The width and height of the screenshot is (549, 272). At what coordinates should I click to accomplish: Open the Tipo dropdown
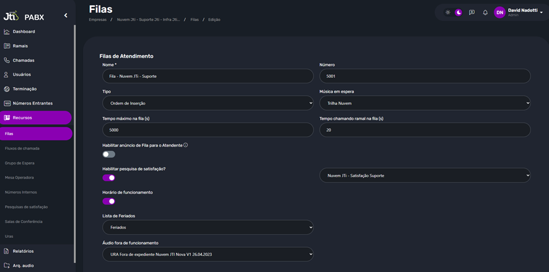208,103
